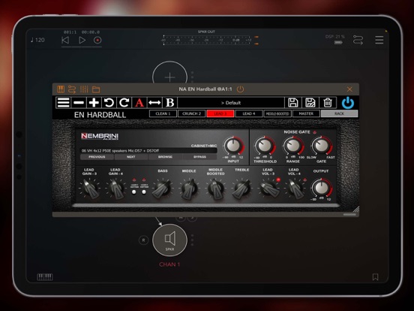Copy A to B with double arrow icon
Image resolution: width=414 pixels, height=311 pixels.
154,102
